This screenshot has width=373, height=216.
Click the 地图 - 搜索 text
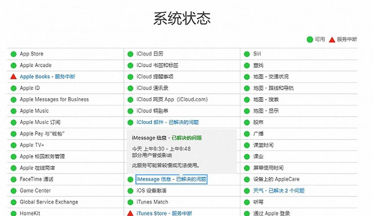click(x=266, y=100)
